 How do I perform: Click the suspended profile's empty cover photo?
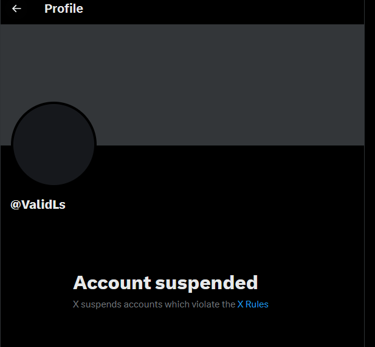[x=182, y=85]
